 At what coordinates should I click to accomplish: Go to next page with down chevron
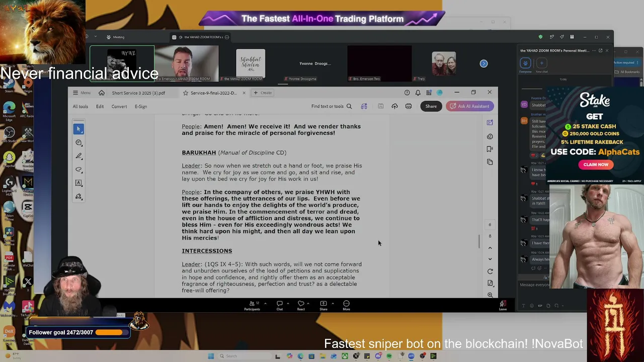490,259
